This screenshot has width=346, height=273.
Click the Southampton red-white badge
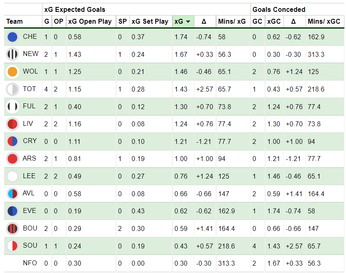[12, 246]
